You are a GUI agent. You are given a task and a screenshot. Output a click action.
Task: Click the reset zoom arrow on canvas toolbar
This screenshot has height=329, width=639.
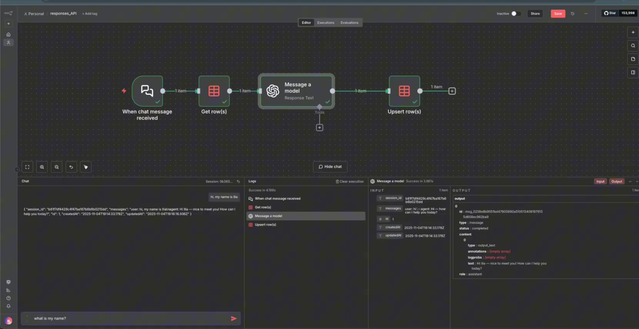[71, 167]
